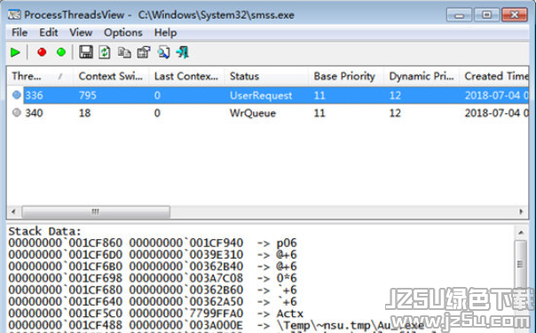
Task: Sort by Base Priority column header
Action: (346, 76)
